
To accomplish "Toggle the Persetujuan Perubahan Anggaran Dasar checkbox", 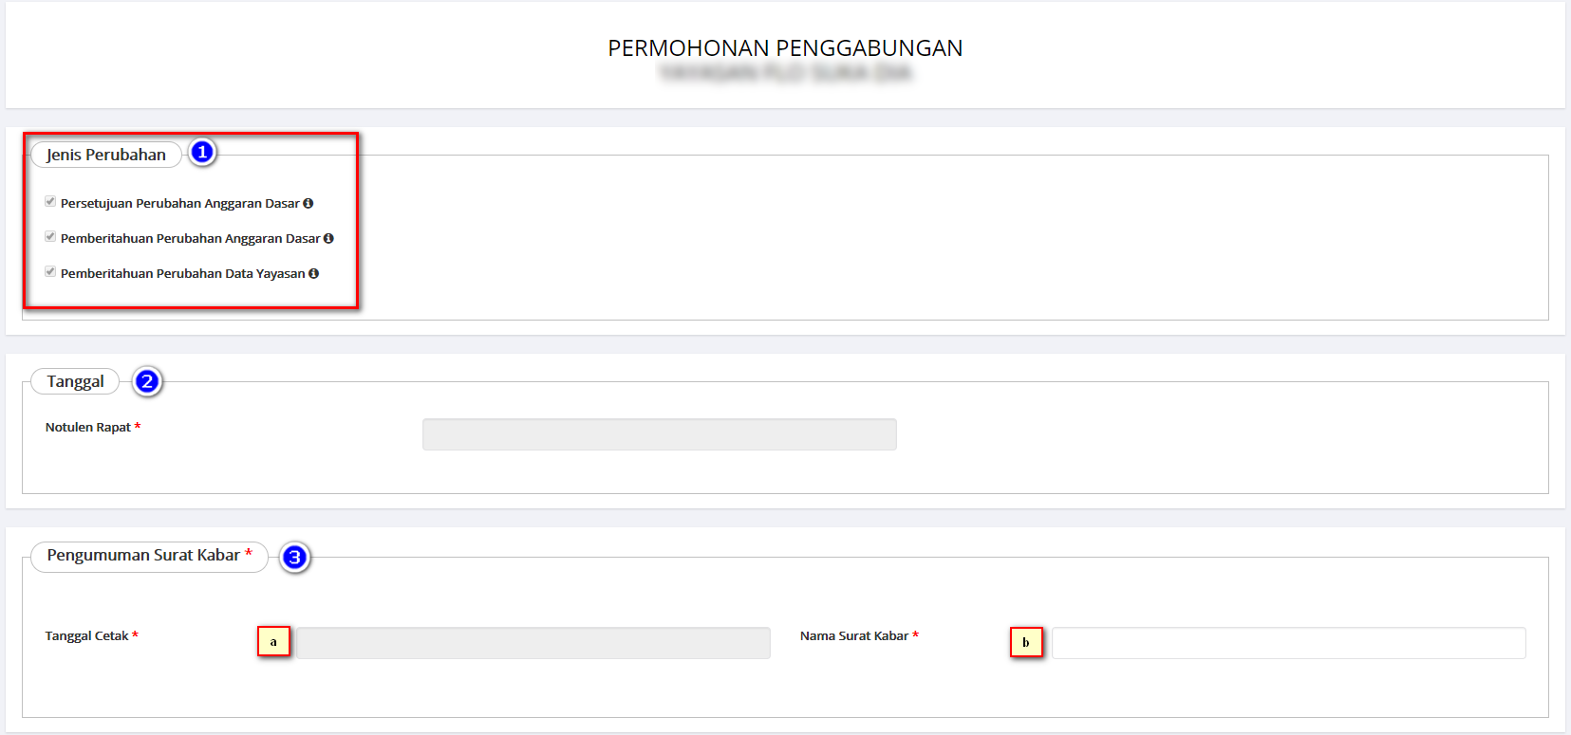I will coord(50,202).
